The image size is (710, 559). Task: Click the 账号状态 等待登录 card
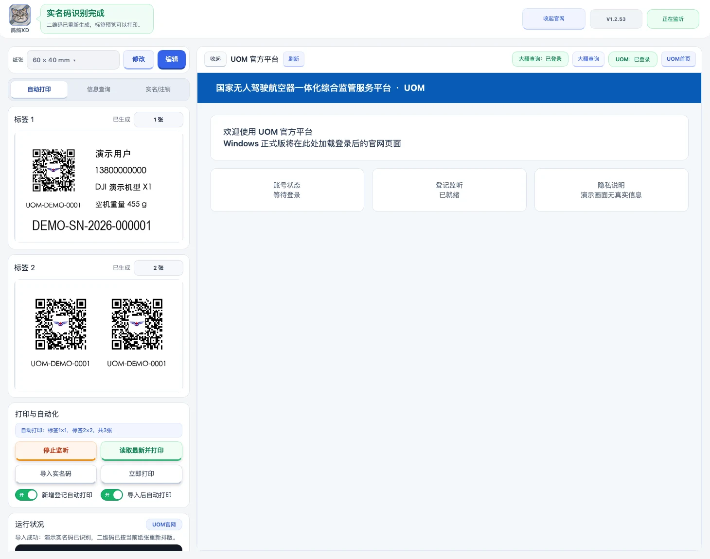[287, 190]
